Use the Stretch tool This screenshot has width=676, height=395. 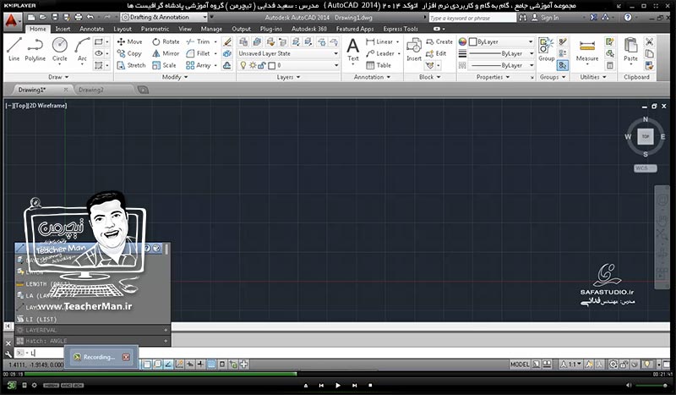click(131, 65)
